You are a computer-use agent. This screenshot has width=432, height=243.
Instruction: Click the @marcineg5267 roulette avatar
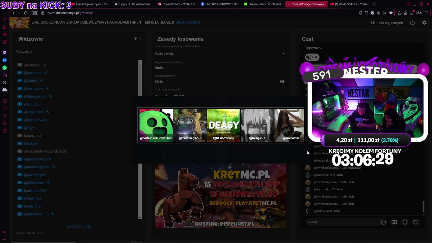click(x=190, y=125)
